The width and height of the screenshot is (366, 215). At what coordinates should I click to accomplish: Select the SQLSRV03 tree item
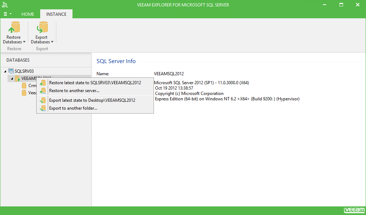pos(24,71)
